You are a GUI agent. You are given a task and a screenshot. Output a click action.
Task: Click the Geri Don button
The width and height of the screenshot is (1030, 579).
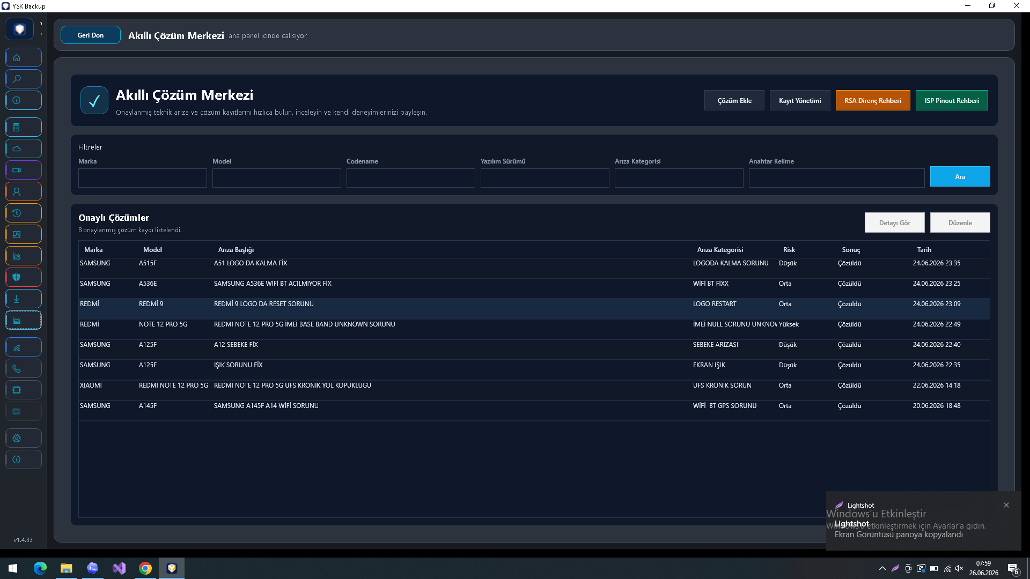pyautogui.click(x=91, y=35)
